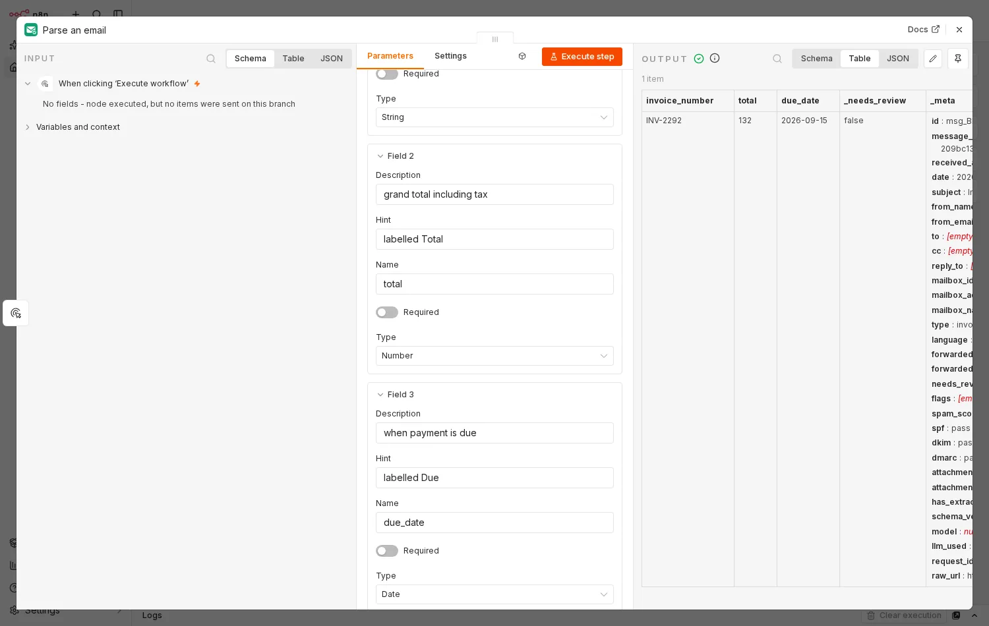
Task: Click the Field 2 Description input
Action: point(494,194)
